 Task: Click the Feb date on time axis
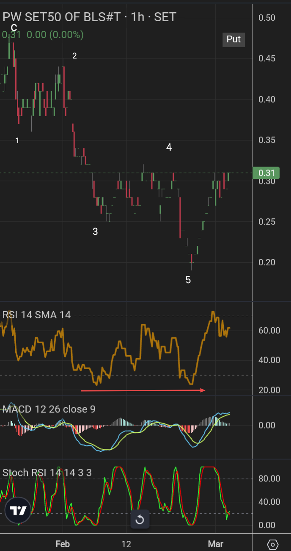coord(63,544)
